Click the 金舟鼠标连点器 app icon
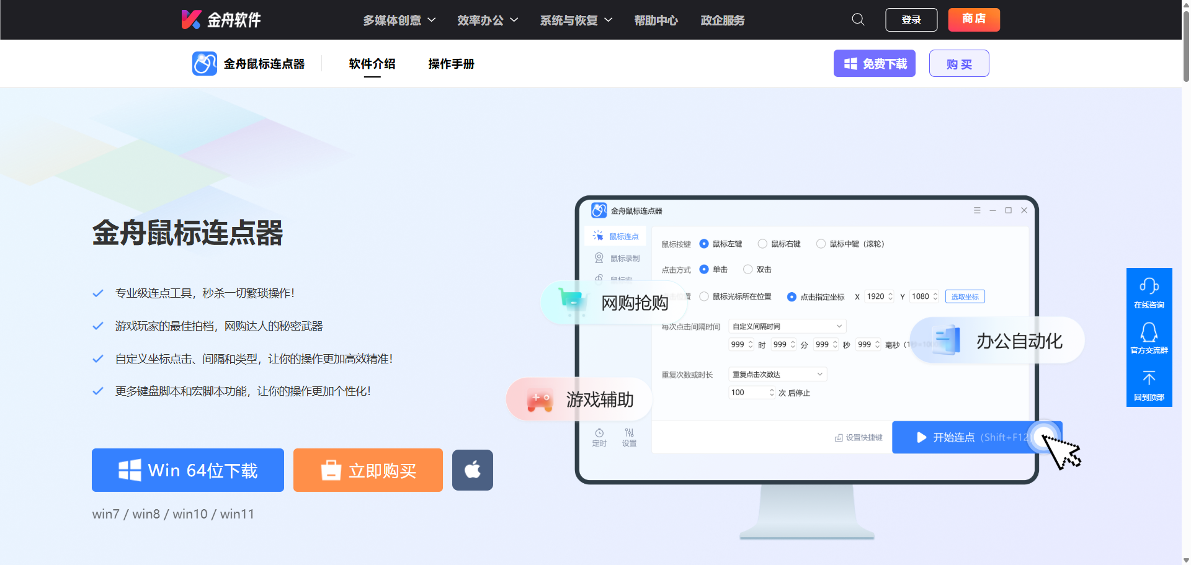 point(205,63)
